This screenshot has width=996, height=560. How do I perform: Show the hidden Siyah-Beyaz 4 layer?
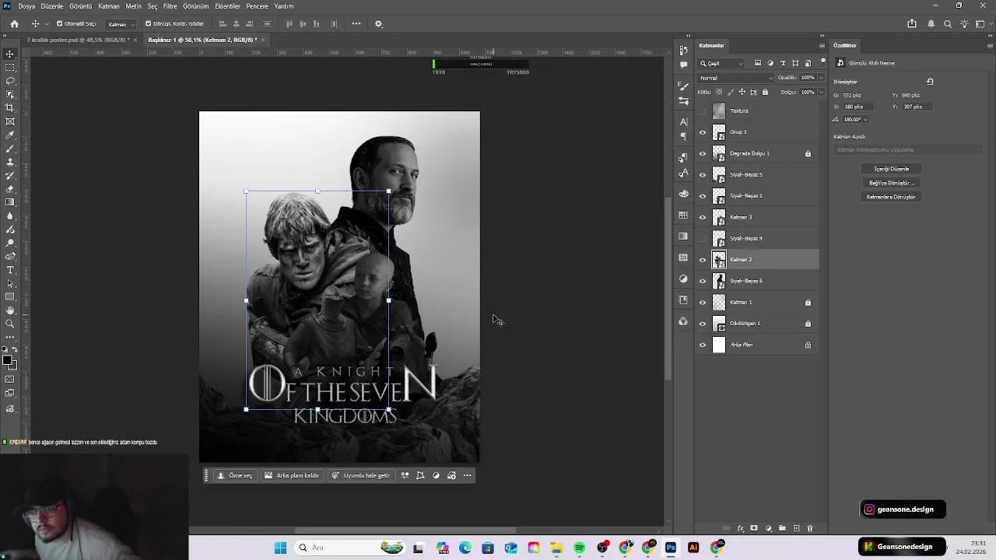pyautogui.click(x=703, y=239)
